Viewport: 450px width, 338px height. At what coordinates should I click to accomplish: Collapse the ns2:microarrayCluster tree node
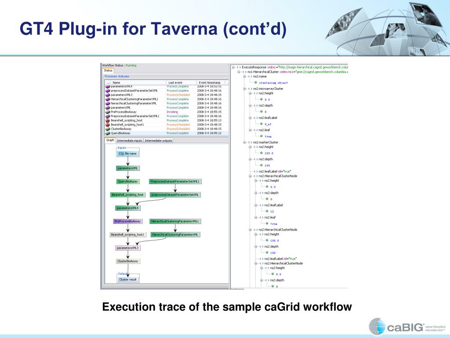click(244, 89)
